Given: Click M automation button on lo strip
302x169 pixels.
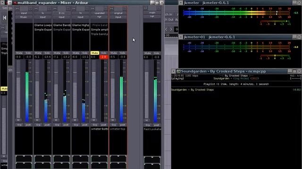Looking at the screenshot, I should pos(37,120).
